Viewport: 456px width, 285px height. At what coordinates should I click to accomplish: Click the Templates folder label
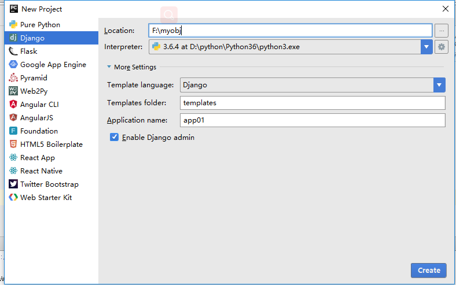[x=137, y=103]
